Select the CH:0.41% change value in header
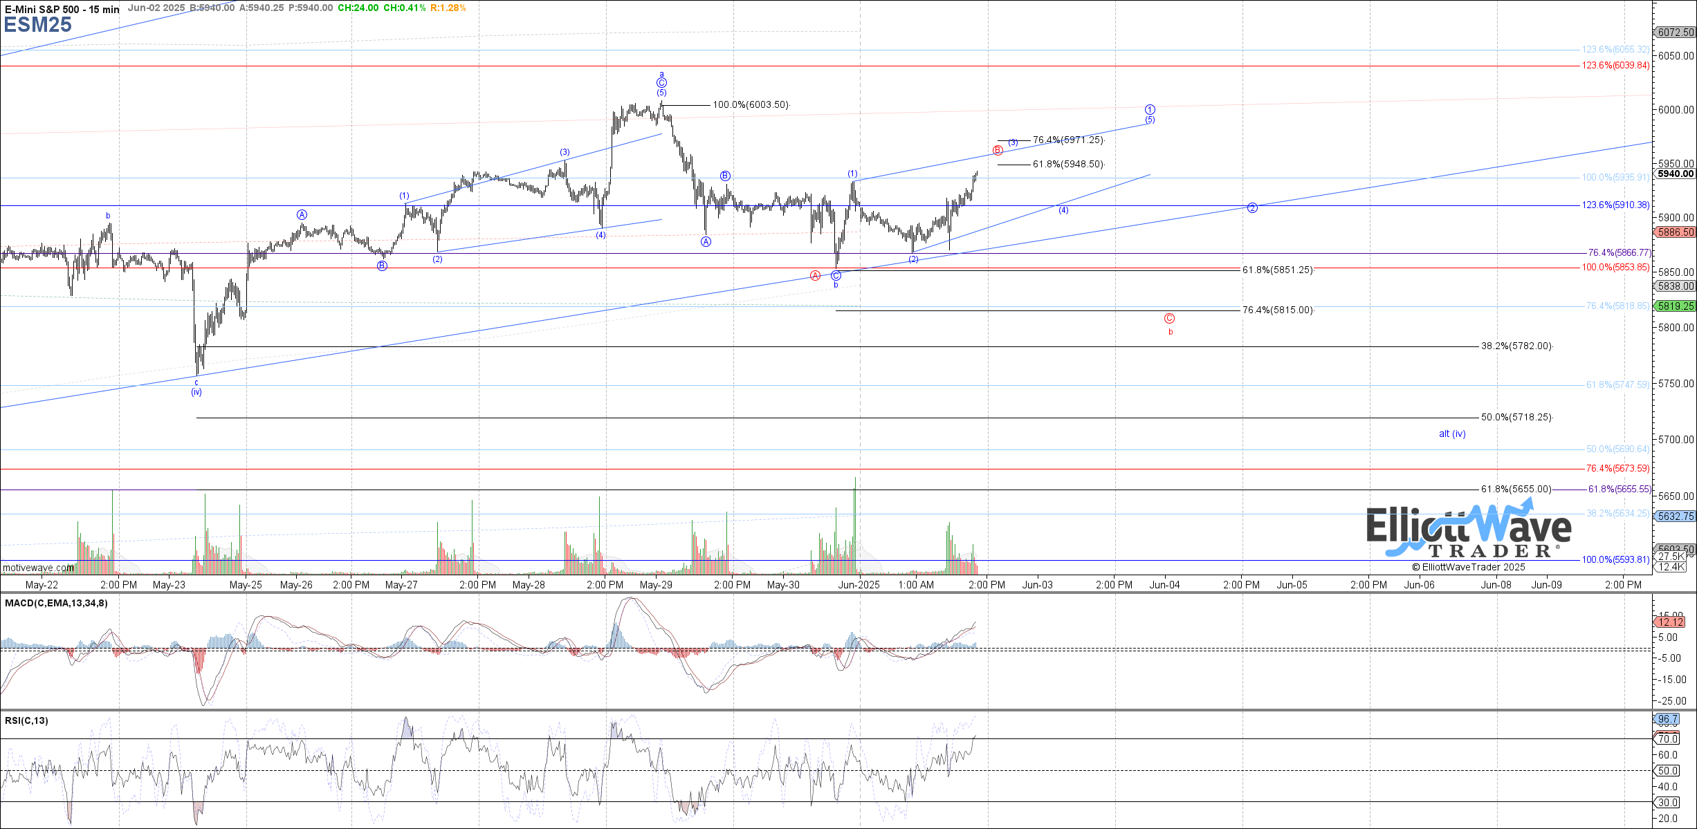The height and width of the screenshot is (829, 1697). pos(404,8)
